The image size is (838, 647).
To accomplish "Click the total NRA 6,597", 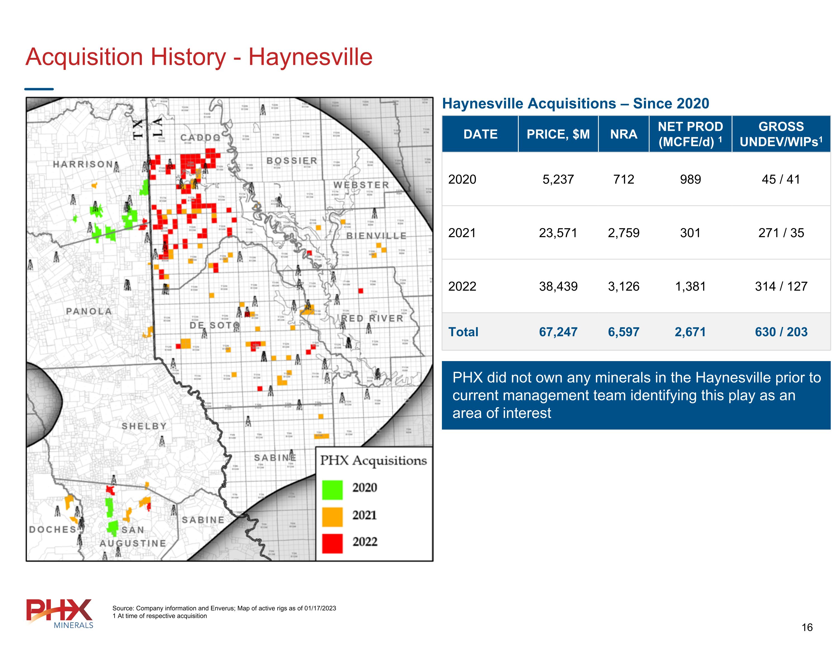I will (623, 332).
